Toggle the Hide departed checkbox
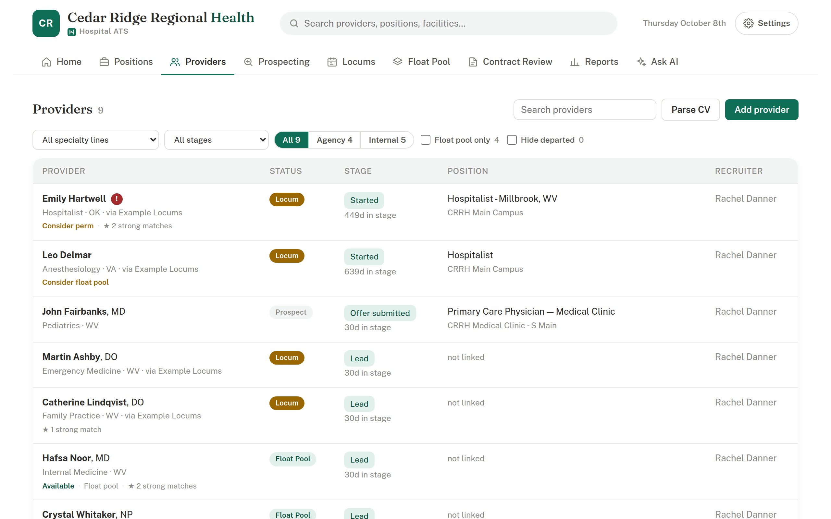Screen dimensions: 831x519 pos(512,140)
